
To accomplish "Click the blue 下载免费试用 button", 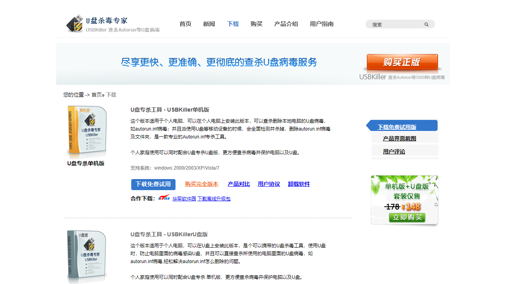I will pyautogui.click(x=153, y=184).
